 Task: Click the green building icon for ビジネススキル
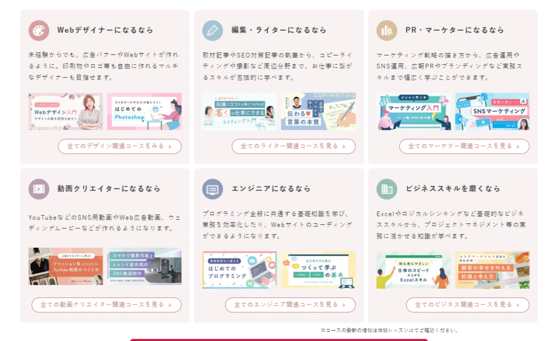click(x=387, y=189)
